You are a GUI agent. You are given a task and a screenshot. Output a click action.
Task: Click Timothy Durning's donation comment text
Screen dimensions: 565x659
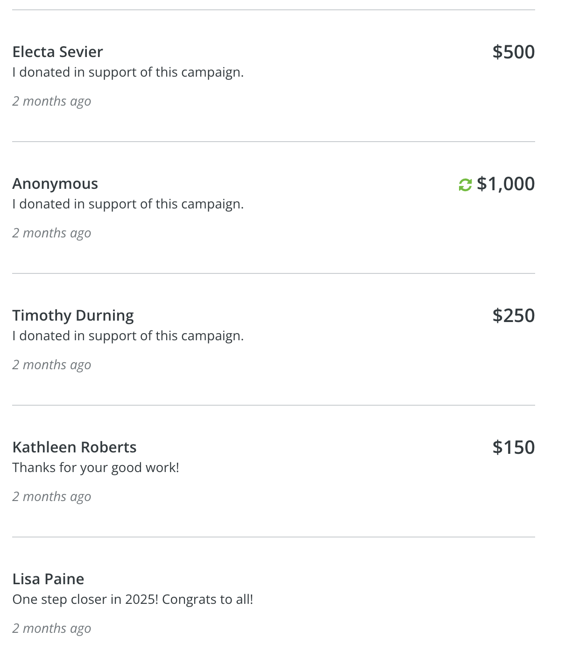pyautogui.click(x=128, y=336)
